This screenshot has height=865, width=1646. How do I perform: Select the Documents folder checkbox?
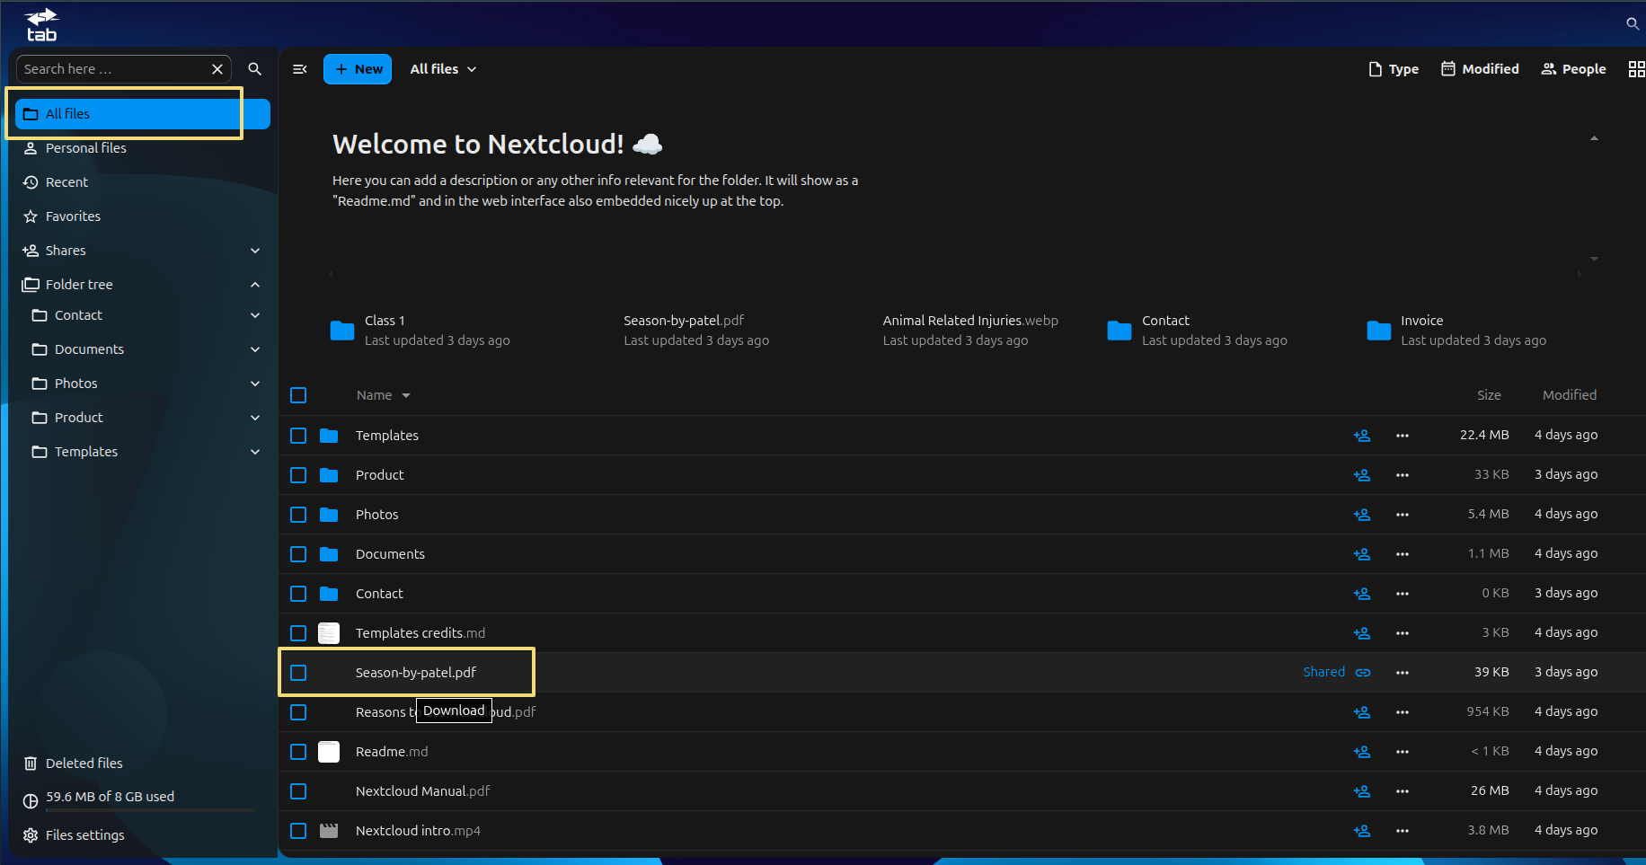[298, 554]
